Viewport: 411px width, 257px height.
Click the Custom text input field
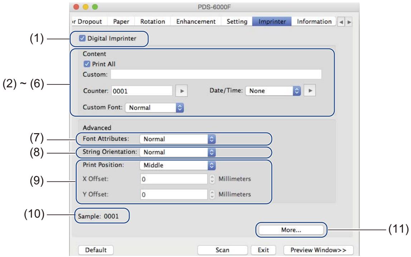[x=216, y=74]
